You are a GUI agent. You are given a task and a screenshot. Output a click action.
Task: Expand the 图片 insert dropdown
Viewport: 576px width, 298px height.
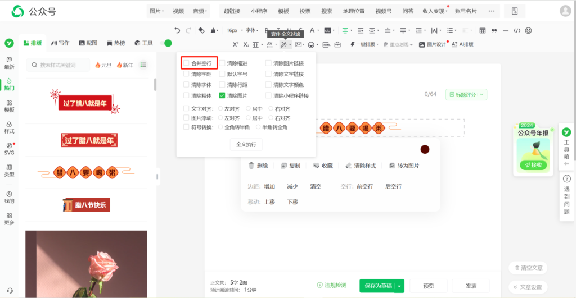157,11
